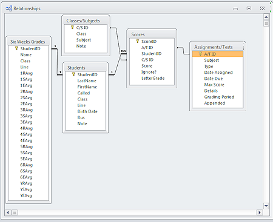Select the Six Weeks Grades table title
The width and height of the screenshot is (273, 222).
pyautogui.click(x=28, y=42)
